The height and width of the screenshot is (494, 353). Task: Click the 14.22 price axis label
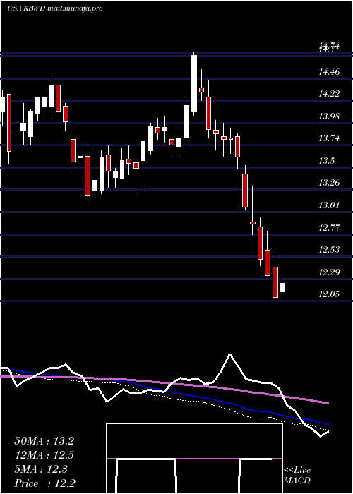point(329,94)
